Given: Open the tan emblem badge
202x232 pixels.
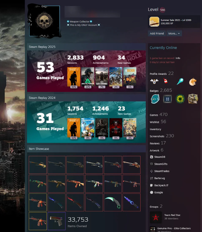Looking at the screenshot, I should tap(193, 99).
